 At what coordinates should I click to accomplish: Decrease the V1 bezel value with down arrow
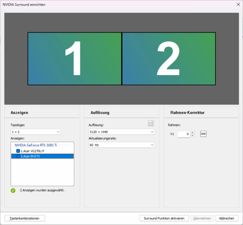pos(192,136)
